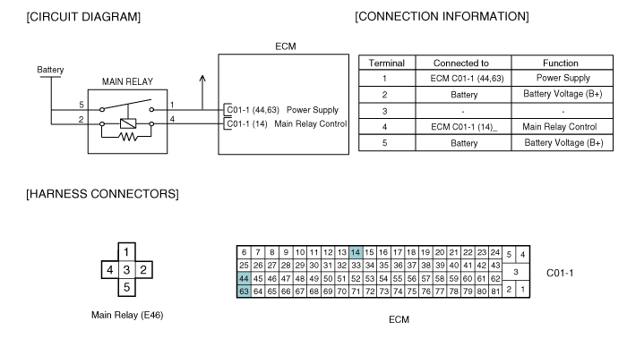Select terminal 2 on Main Relay connector
The width and height of the screenshot is (627, 347).
click(143, 270)
